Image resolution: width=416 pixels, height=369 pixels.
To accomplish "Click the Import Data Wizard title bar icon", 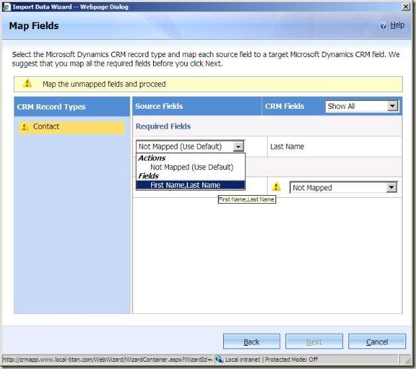I will click(x=6, y=6).
